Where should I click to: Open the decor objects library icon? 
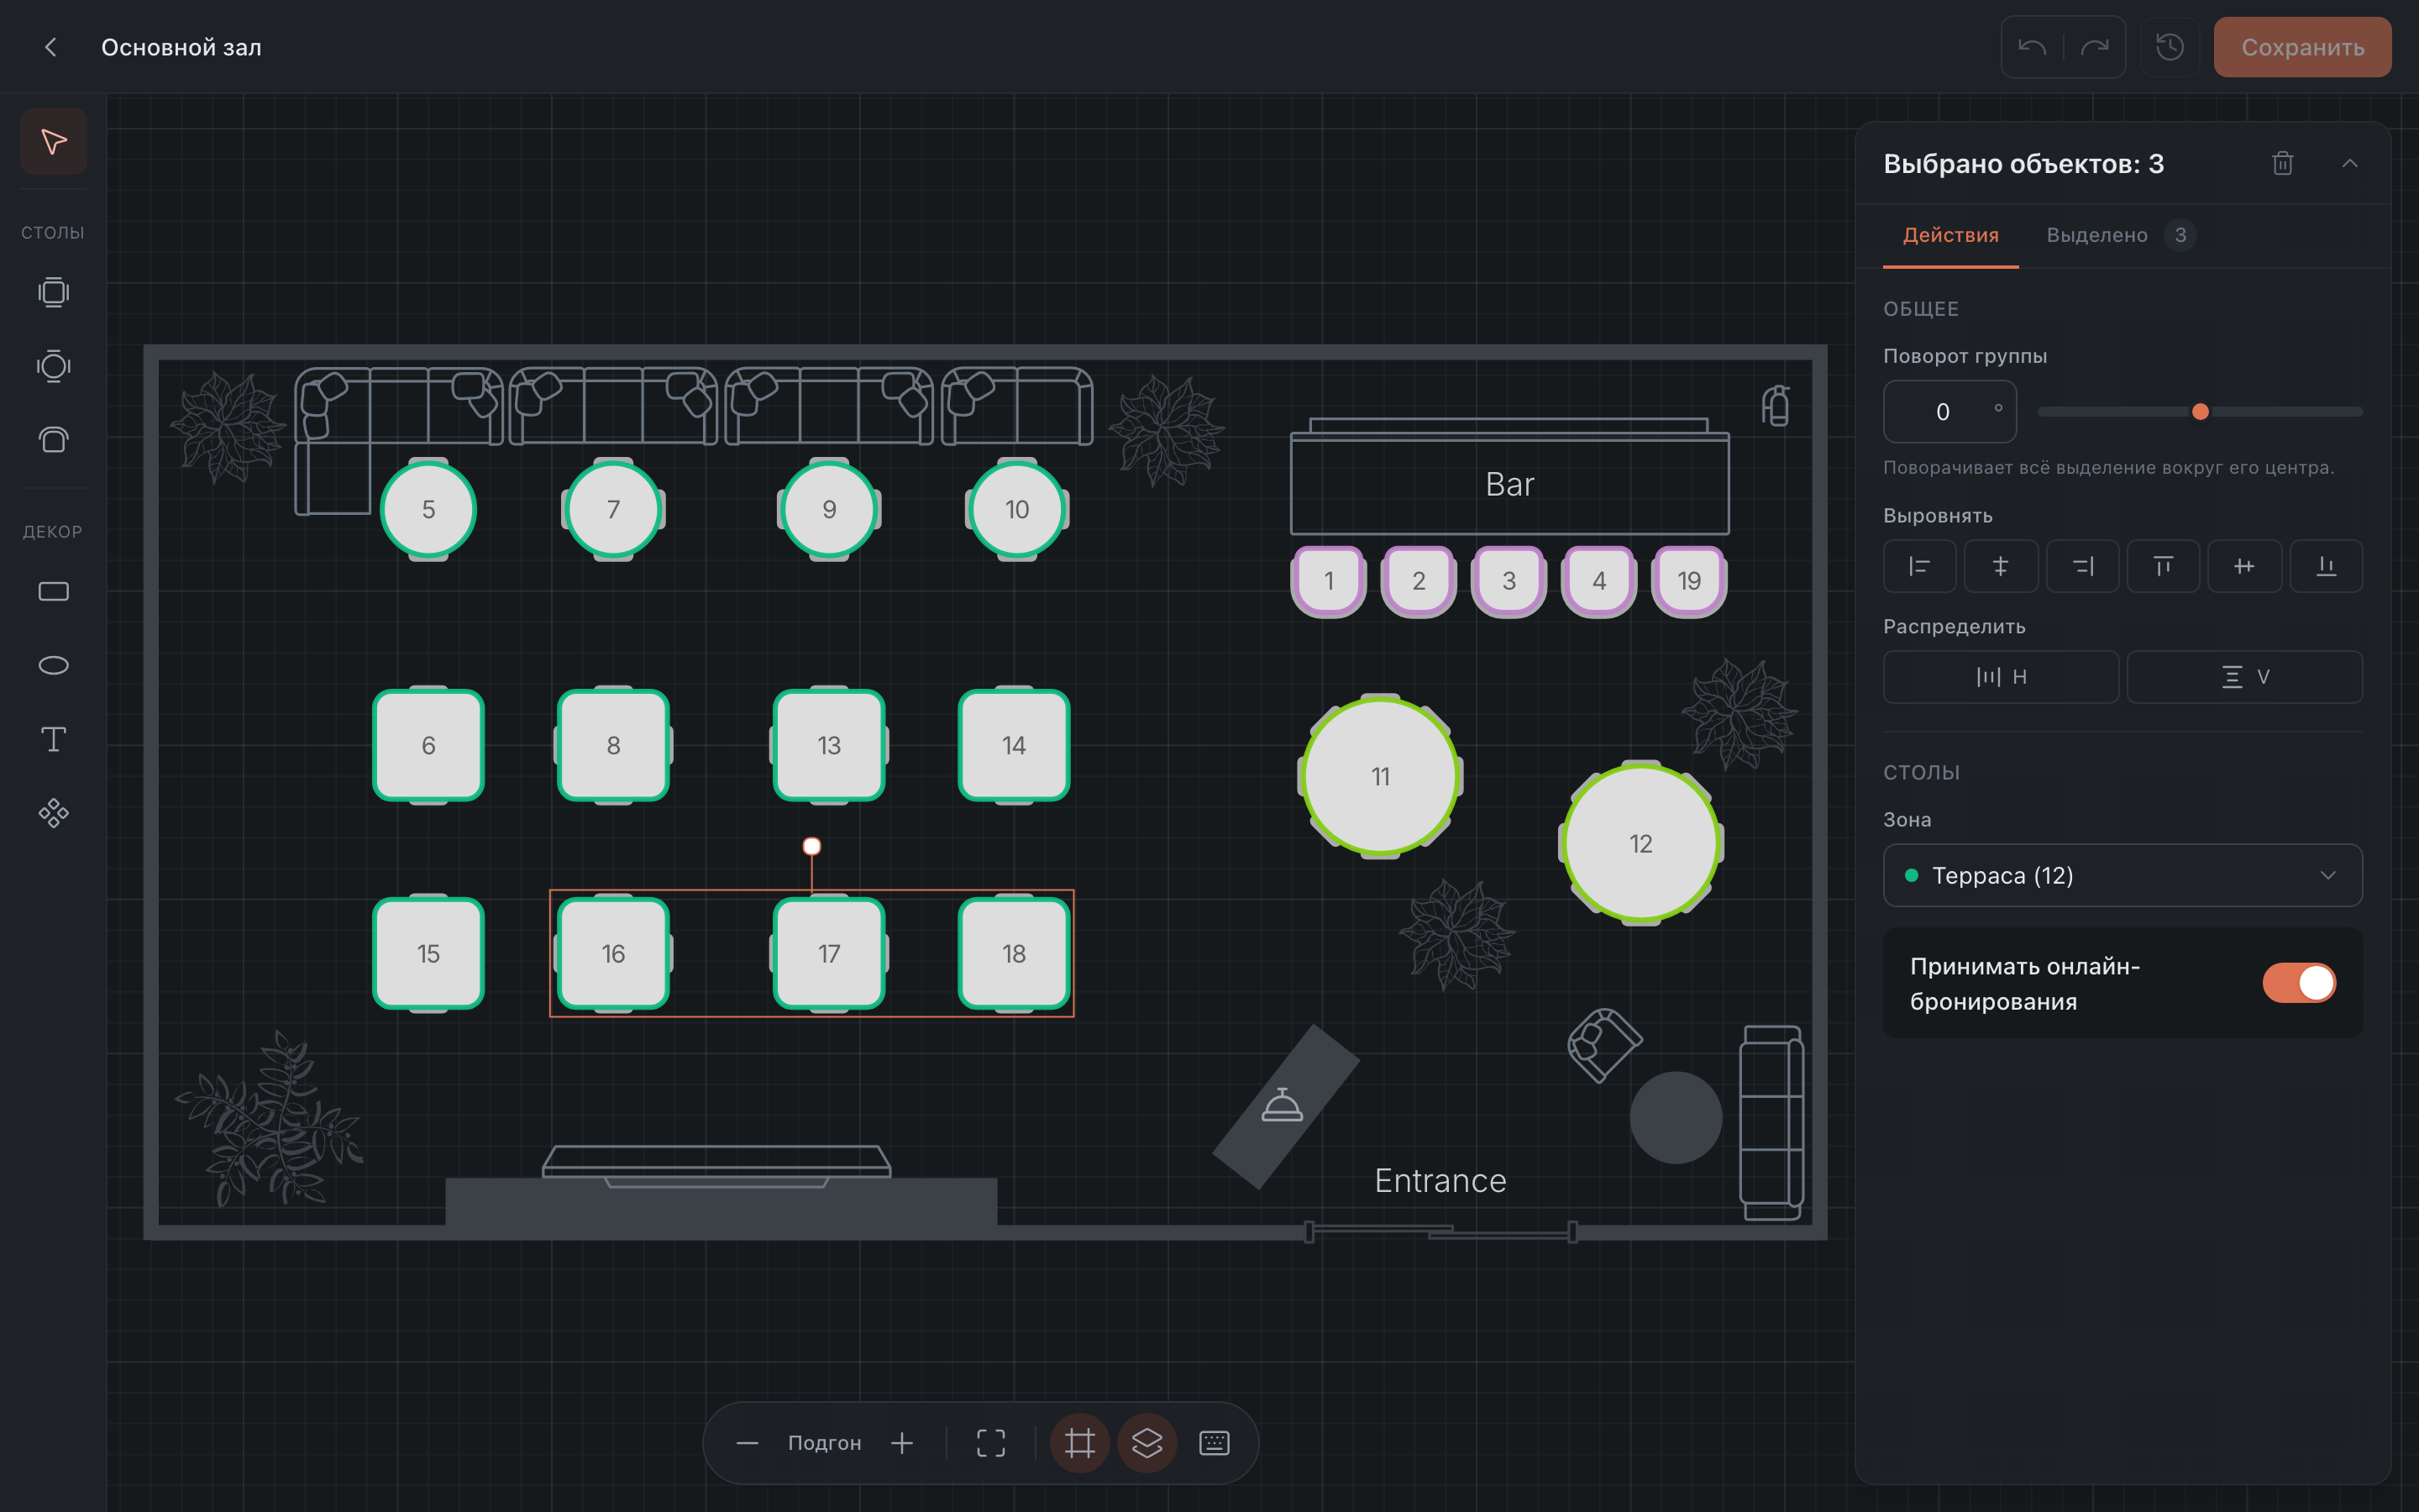(54, 814)
